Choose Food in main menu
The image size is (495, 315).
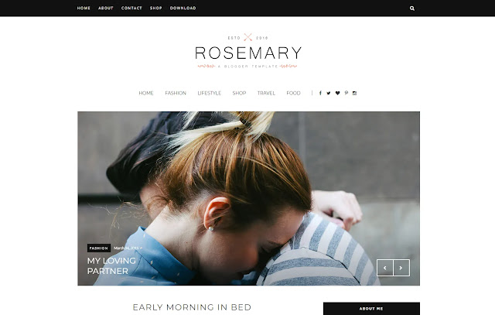tap(293, 93)
